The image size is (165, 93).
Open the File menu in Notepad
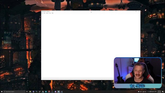click(x=42, y=13)
